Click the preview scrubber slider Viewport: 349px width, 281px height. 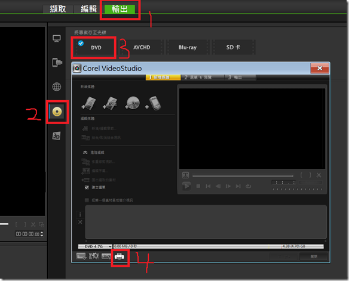pos(243,176)
